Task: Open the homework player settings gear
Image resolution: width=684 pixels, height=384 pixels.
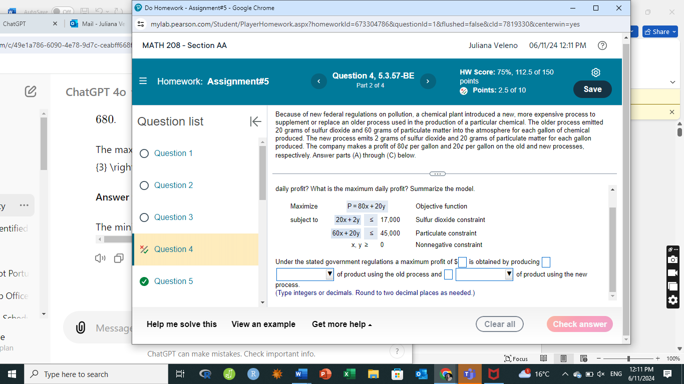Action: point(595,72)
